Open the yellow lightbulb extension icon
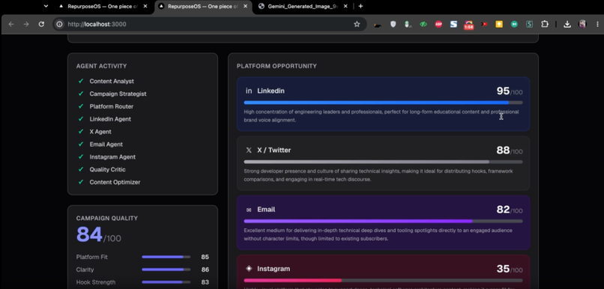The image size is (604, 289). tap(499, 24)
